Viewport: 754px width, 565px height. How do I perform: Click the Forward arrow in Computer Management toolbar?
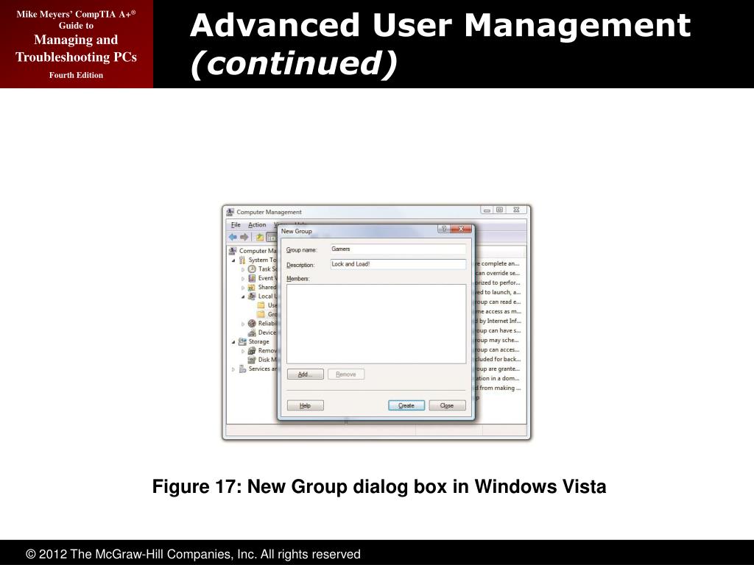point(244,237)
